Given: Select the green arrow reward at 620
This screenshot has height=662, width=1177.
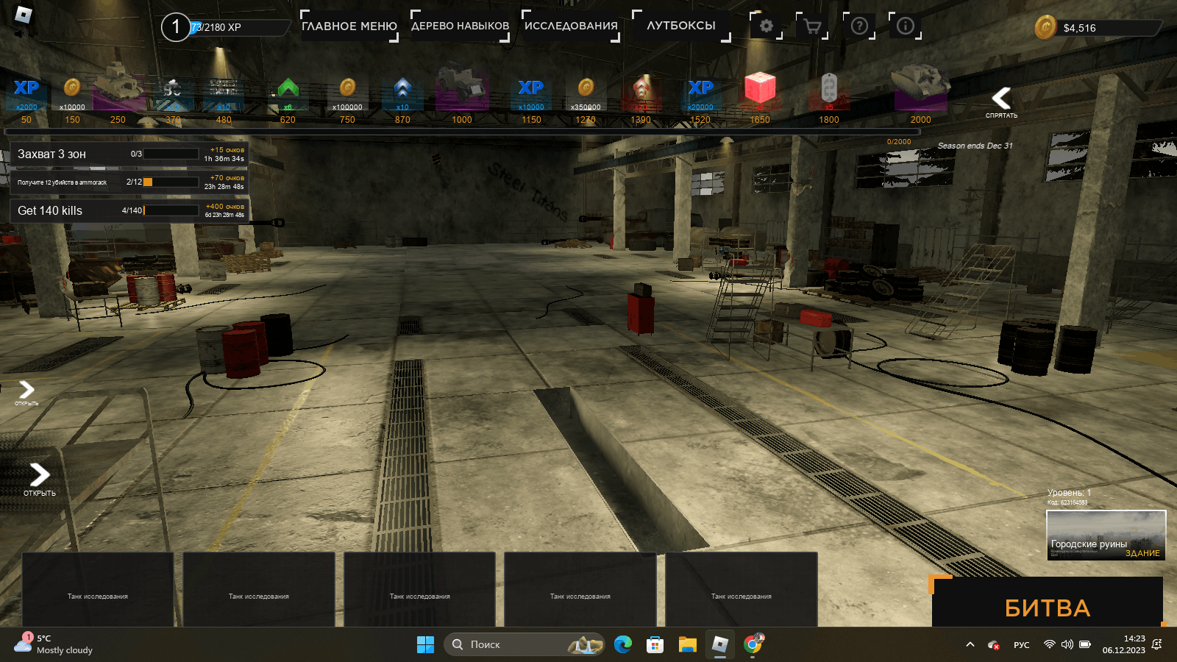Looking at the screenshot, I should tap(288, 94).
